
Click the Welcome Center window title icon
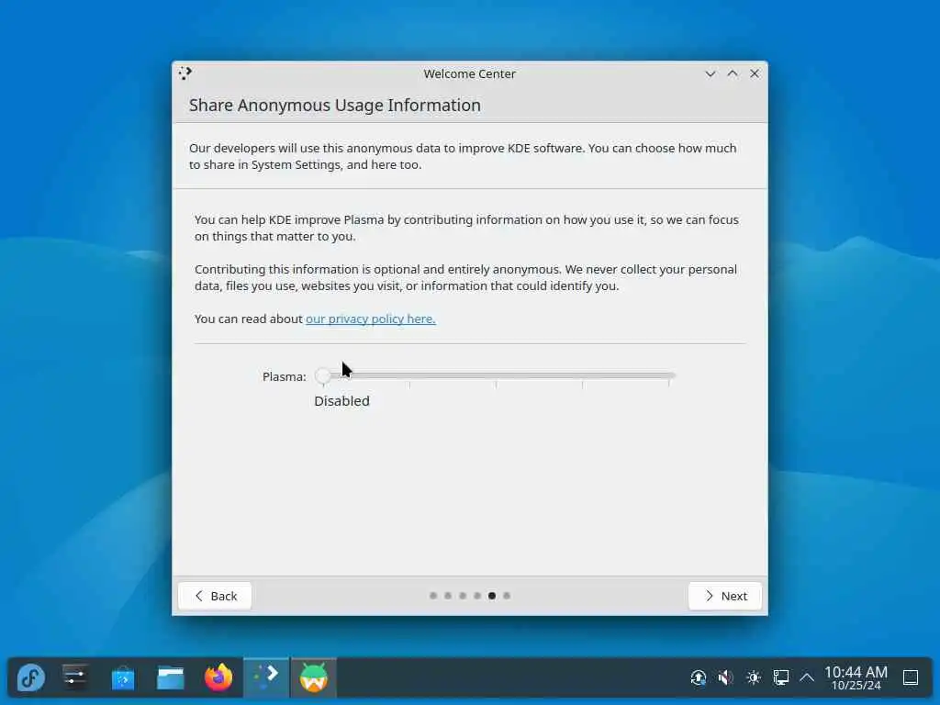[x=185, y=73]
